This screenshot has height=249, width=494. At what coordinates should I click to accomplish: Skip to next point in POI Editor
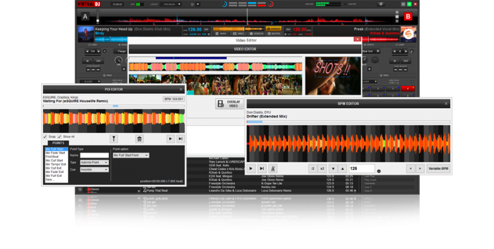pos(180,138)
